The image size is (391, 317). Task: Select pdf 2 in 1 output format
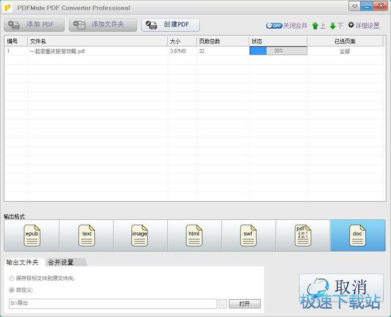(303, 236)
